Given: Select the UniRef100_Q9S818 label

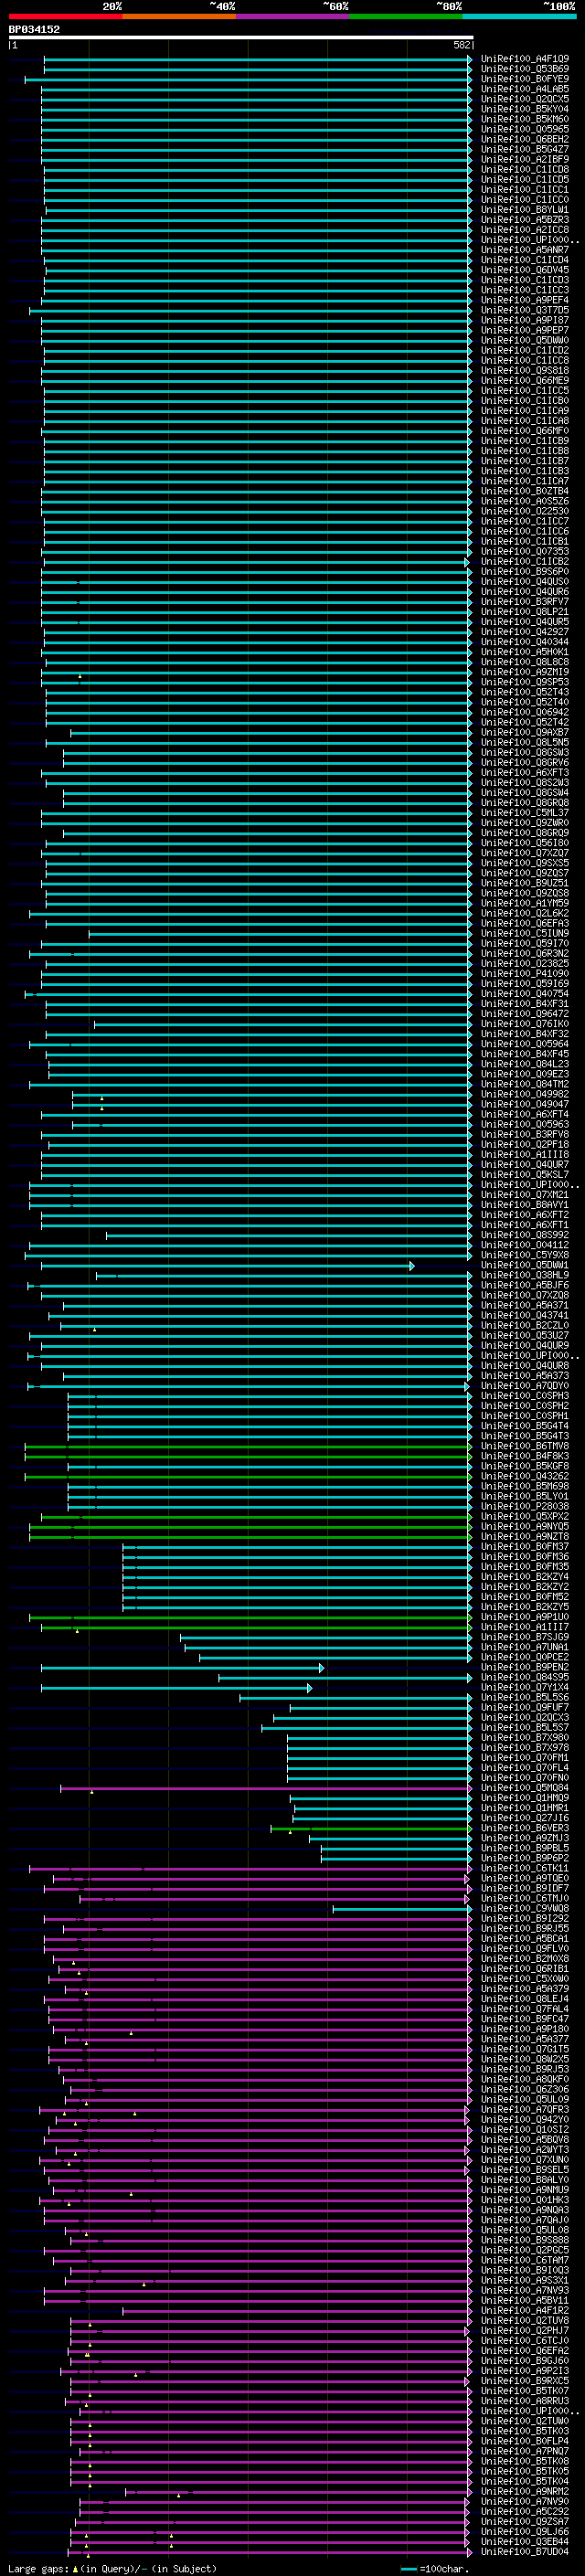Looking at the screenshot, I should point(525,370).
